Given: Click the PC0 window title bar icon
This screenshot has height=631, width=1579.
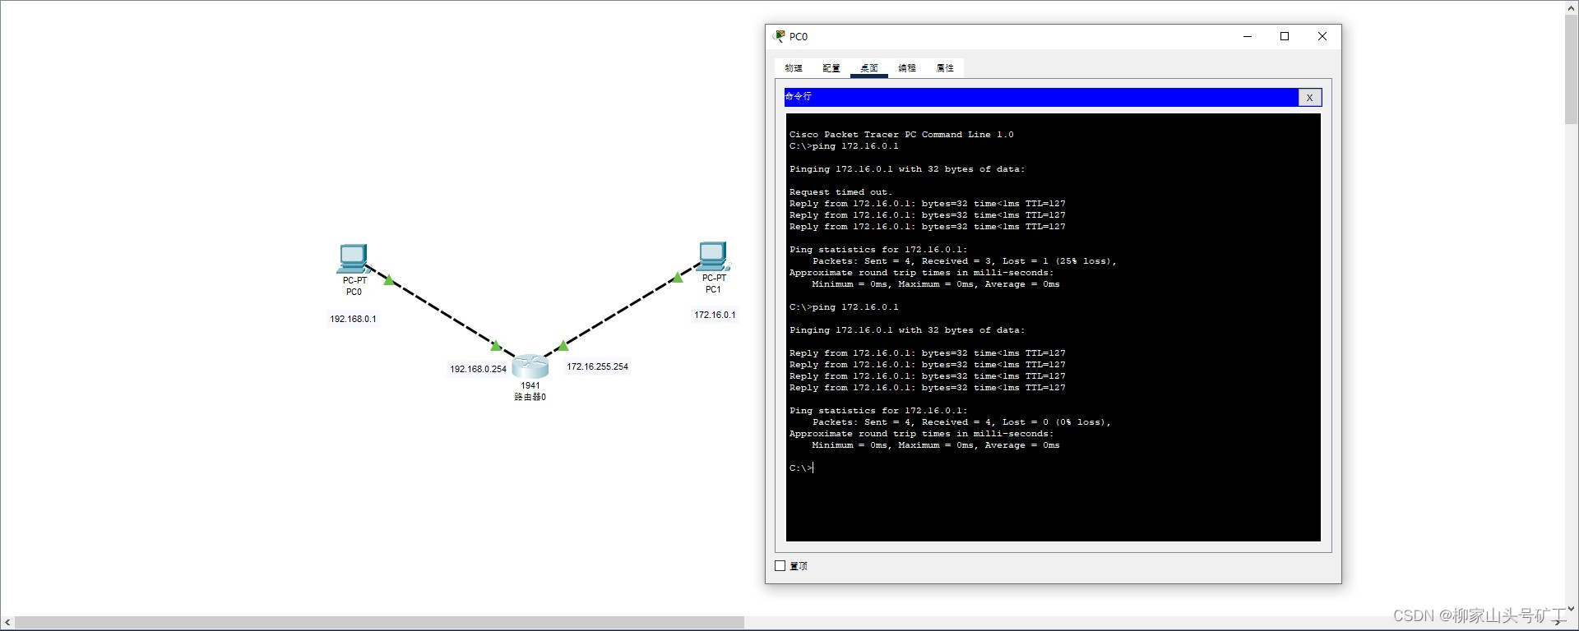Looking at the screenshot, I should pos(780,36).
